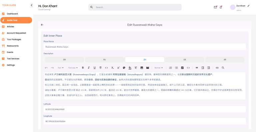Viewport: 256px width, 132px height.
Task: Click the top Search field
Action: click(135, 7)
